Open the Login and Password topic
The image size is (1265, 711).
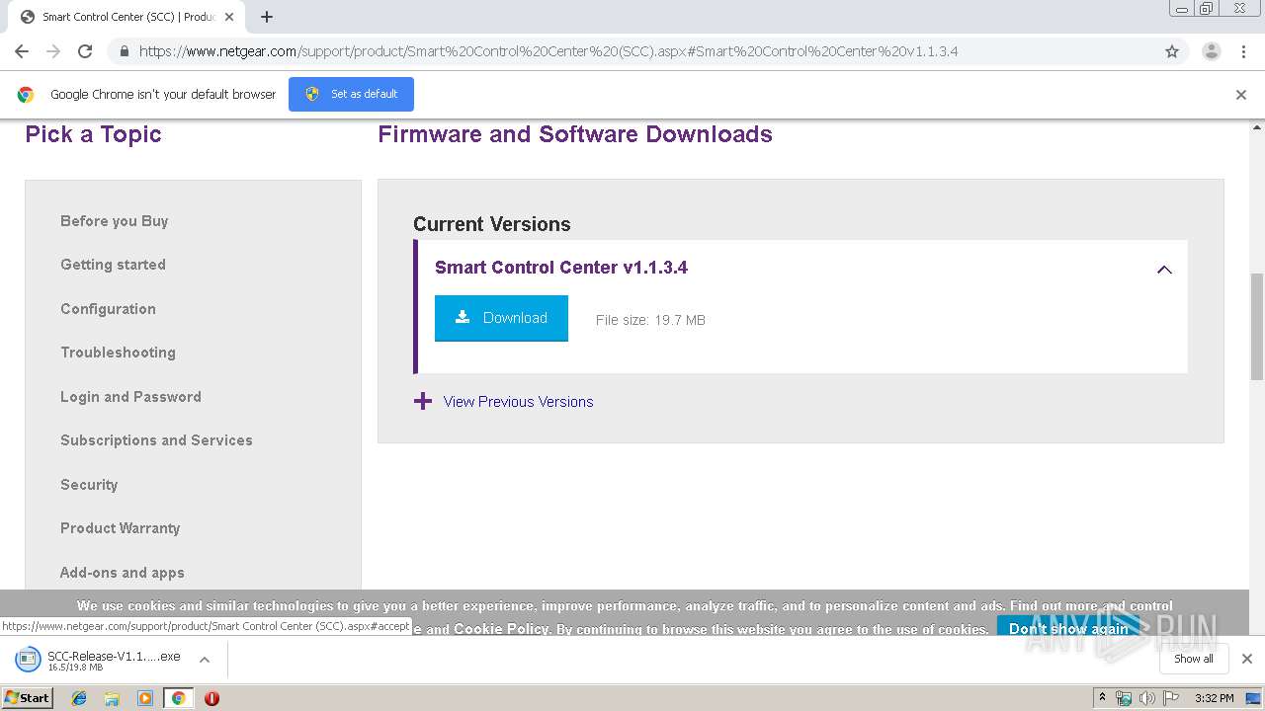(130, 397)
